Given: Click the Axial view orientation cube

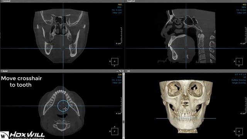Looking at the screenshot, I should pos(115,131).
